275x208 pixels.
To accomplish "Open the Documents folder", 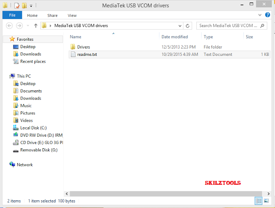I will point(31,91).
